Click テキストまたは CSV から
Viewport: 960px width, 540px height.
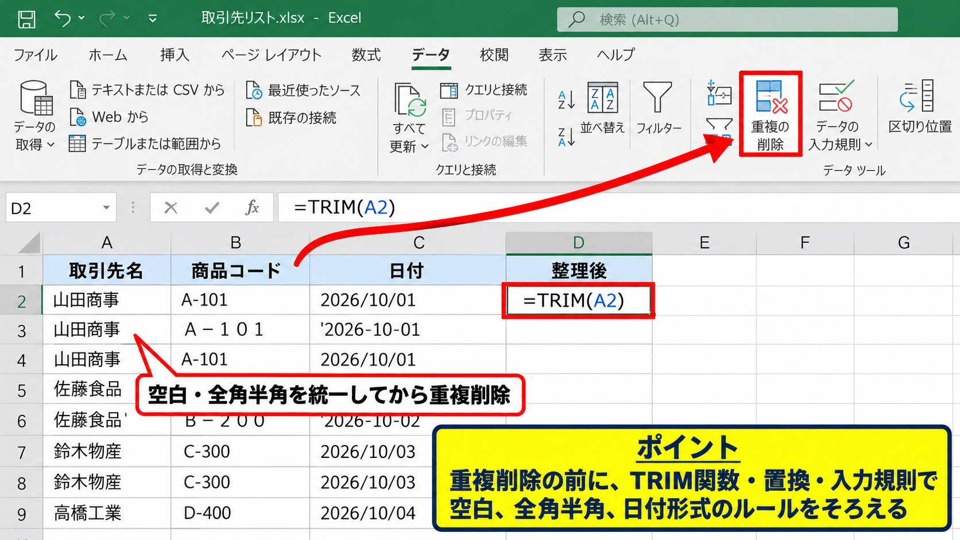pyautogui.click(x=147, y=90)
